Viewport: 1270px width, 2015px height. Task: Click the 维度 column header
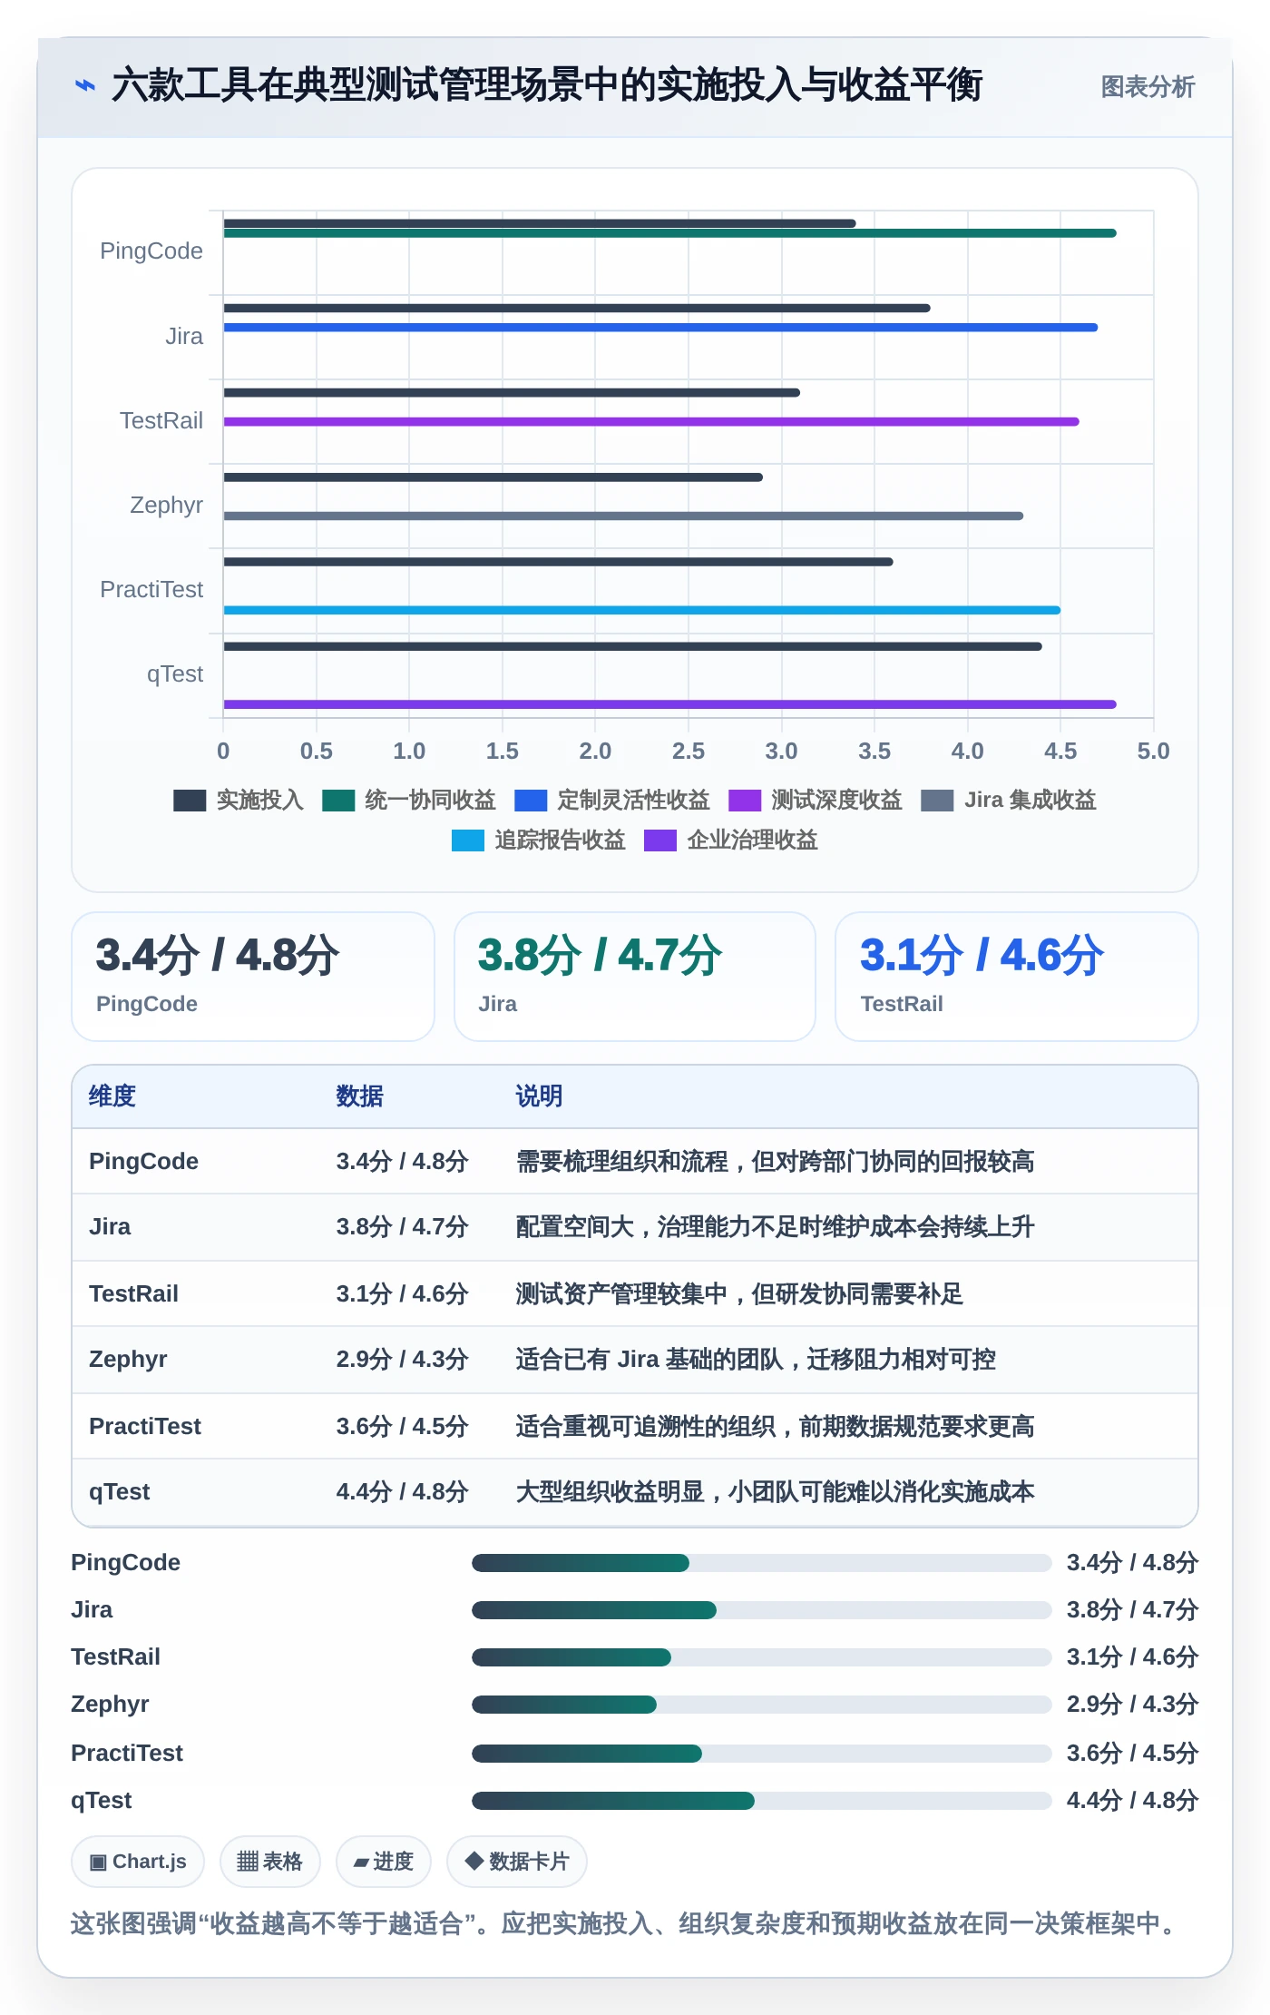pos(112,1096)
